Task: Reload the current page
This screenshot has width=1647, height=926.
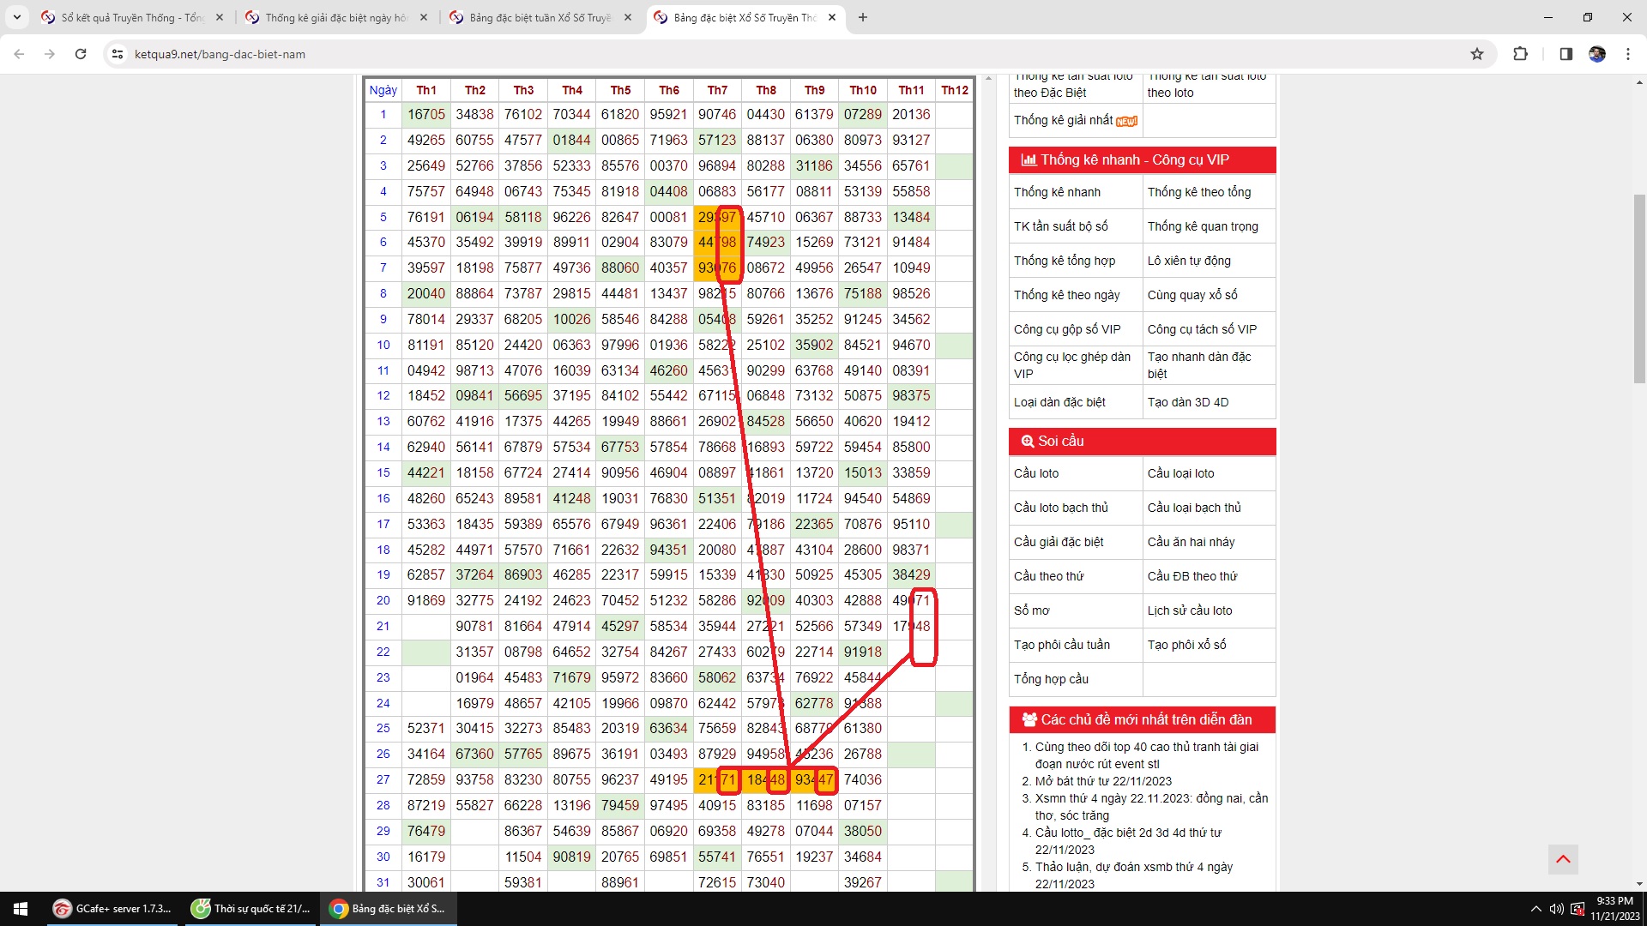Action: pos(81,54)
